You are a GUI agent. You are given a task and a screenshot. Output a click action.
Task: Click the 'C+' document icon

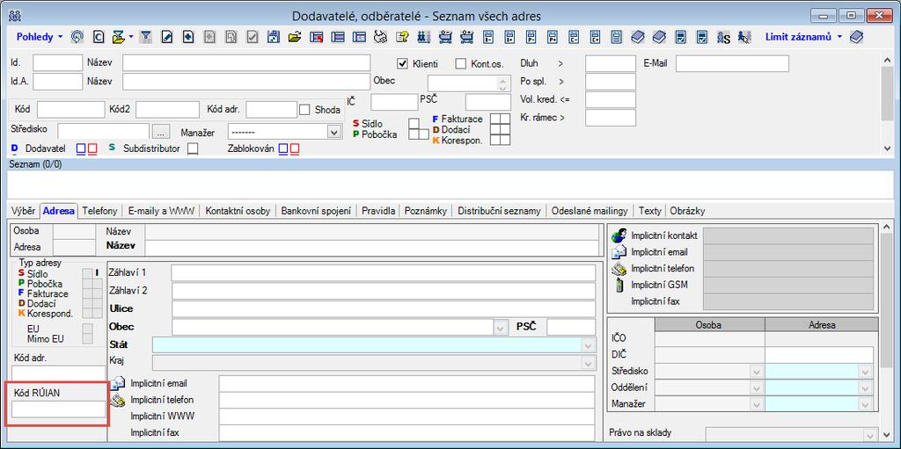(x=595, y=37)
